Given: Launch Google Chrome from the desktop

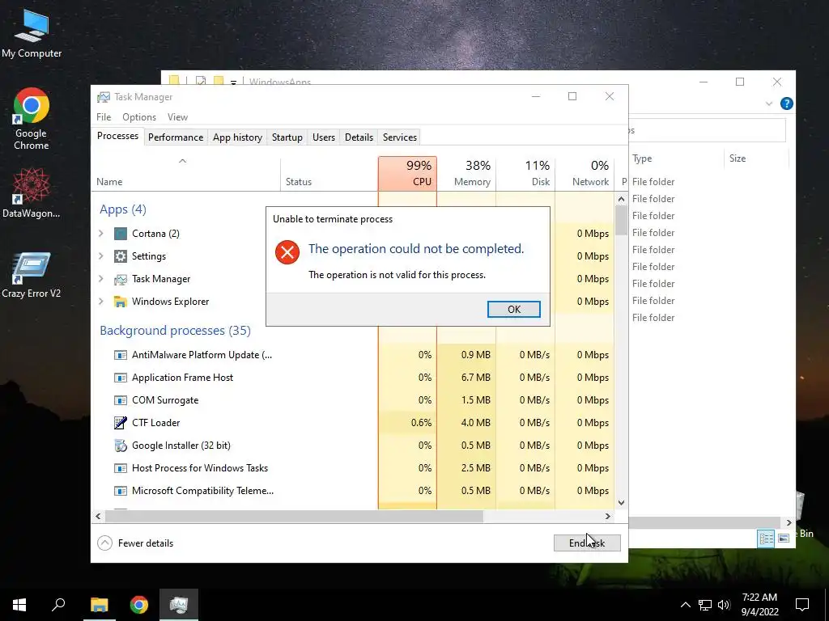Looking at the screenshot, I should [x=32, y=118].
